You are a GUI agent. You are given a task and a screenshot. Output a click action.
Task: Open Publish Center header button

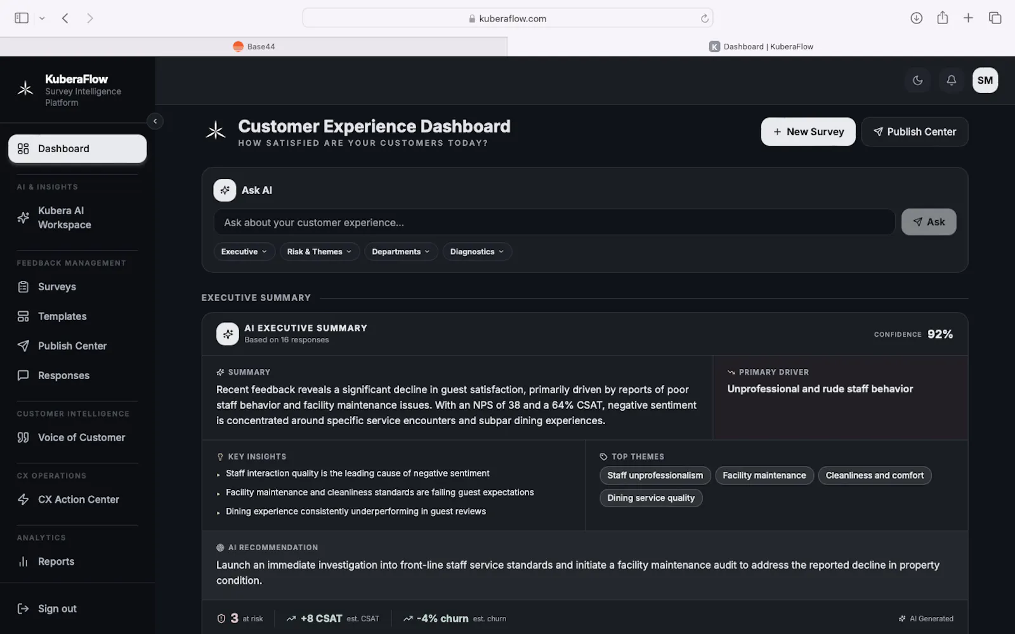click(x=915, y=132)
